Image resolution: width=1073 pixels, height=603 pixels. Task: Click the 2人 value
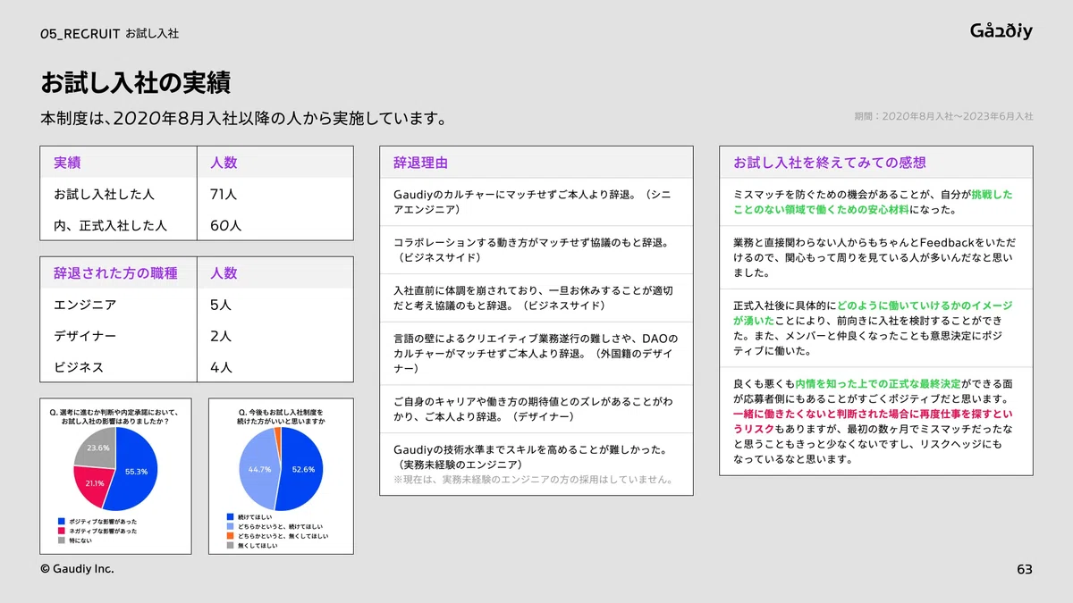pos(221,336)
